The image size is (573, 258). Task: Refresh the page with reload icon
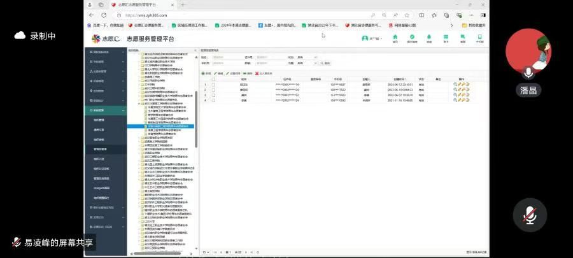coord(104,15)
